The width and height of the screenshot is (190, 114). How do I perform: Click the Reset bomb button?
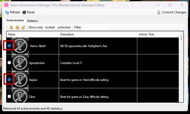coord(28,12)
